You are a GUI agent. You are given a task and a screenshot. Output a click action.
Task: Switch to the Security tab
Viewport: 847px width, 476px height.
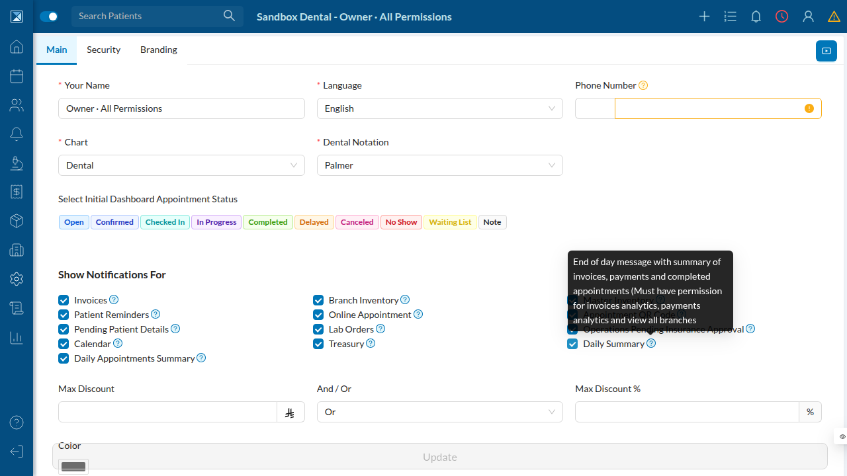[103, 50]
